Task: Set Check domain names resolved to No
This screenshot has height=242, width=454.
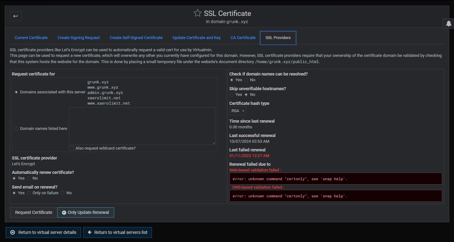Action: [x=246, y=80]
